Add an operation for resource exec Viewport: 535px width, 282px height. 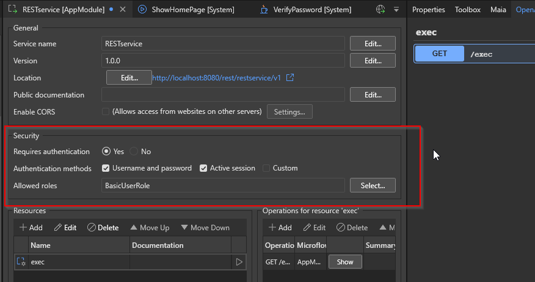(280, 228)
